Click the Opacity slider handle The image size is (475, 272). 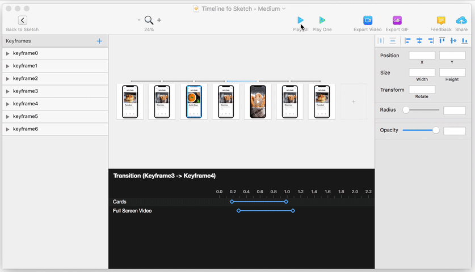pos(436,130)
